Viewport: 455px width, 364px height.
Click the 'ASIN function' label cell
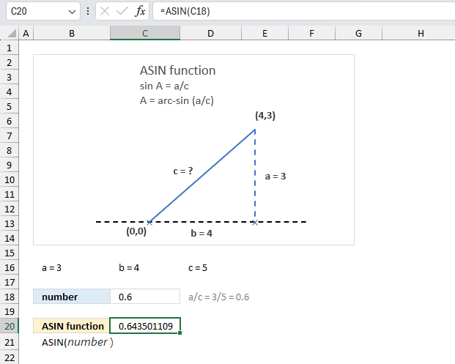(x=72, y=326)
